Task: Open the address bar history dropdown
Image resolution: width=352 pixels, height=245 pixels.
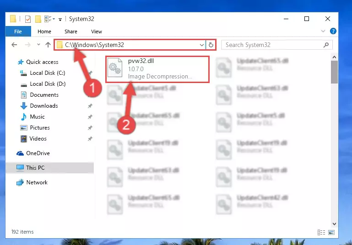Action: [201, 45]
